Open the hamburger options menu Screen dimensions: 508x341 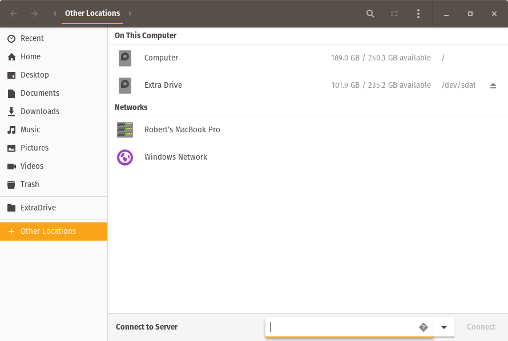pyautogui.click(x=418, y=13)
